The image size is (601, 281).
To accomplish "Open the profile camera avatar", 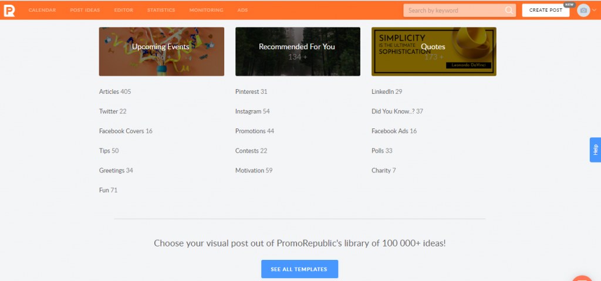I will click(x=583, y=11).
